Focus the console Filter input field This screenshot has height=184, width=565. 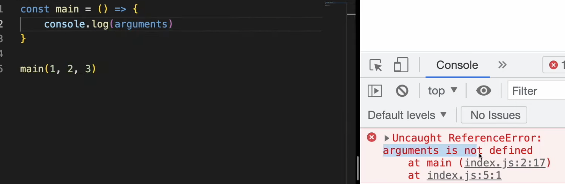click(536, 91)
